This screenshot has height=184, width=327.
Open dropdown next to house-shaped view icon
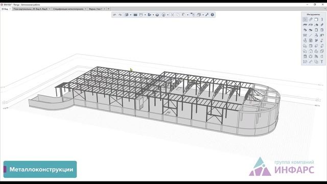pyautogui.click(x=203, y=15)
